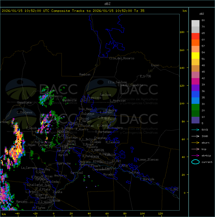Click the white 30HM arrow in legend

pyautogui.click(x=195, y=136)
